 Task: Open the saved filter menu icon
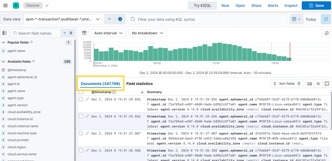[110, 19]
